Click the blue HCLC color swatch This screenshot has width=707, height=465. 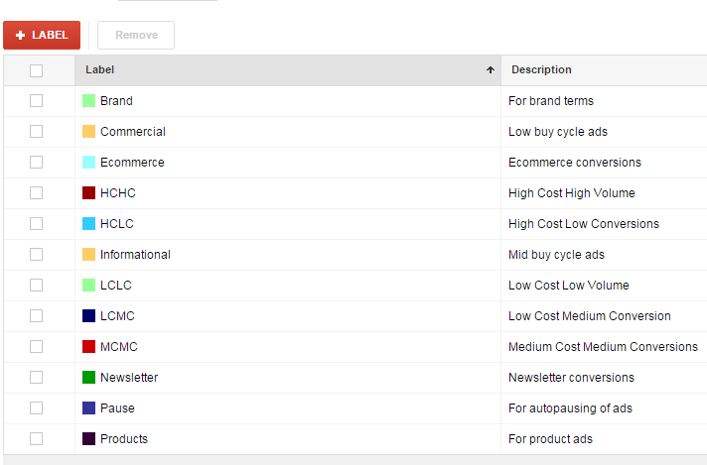pyautogui.click(x=88, y=224)
